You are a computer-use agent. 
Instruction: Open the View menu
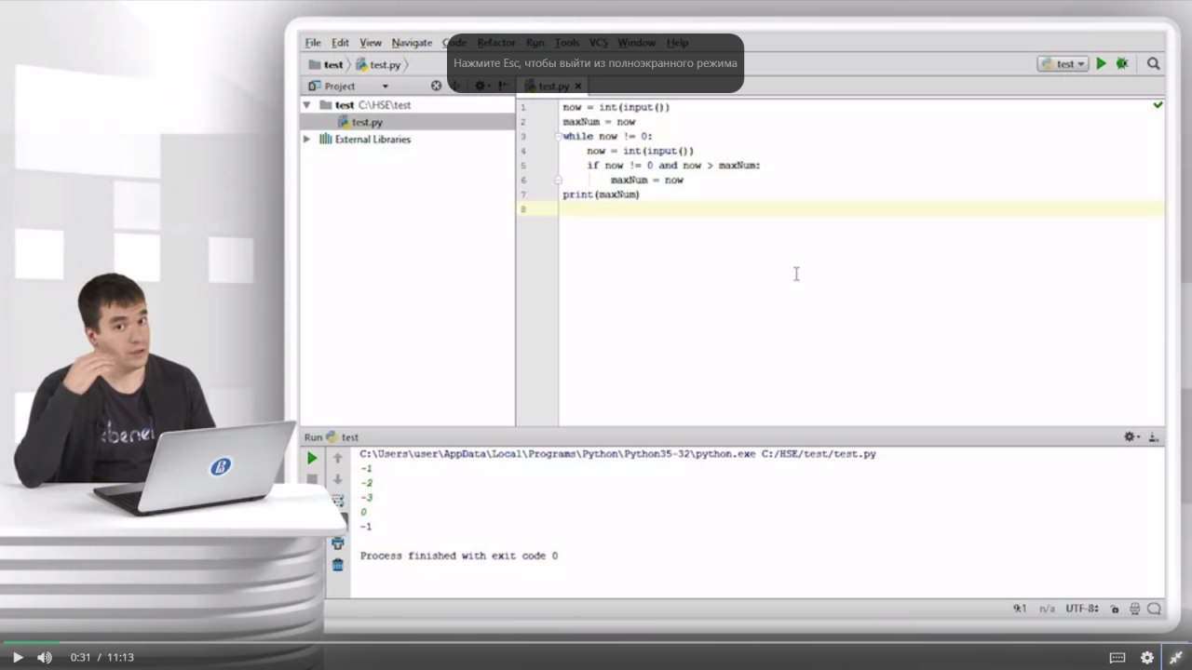pos(371,43)
